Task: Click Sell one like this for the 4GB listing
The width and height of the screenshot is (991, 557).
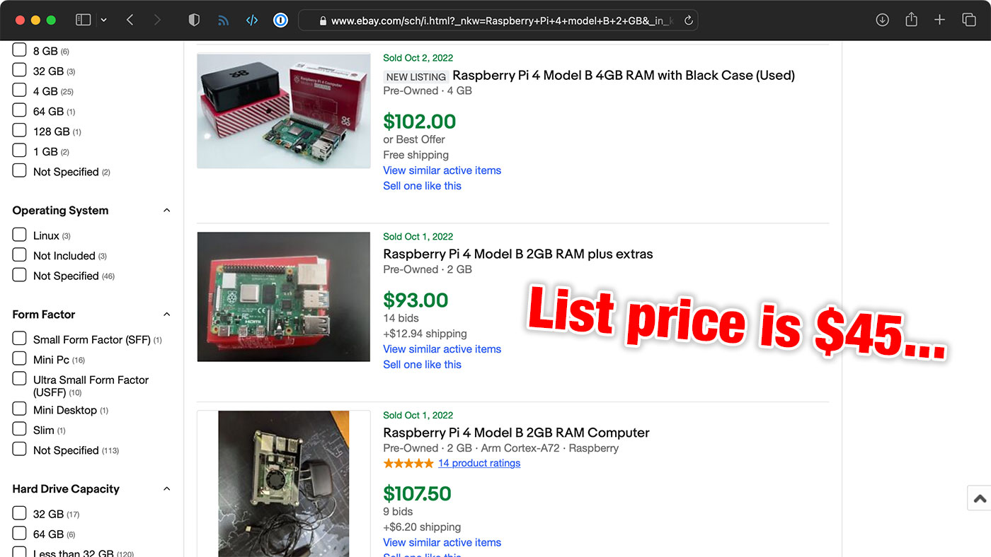Action: pos(422,185)
